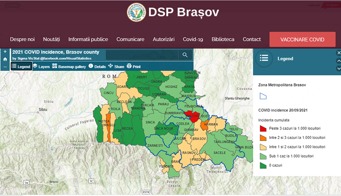Click the map home extent button
This screenshot has height=196, width=341.
point(5,59)
